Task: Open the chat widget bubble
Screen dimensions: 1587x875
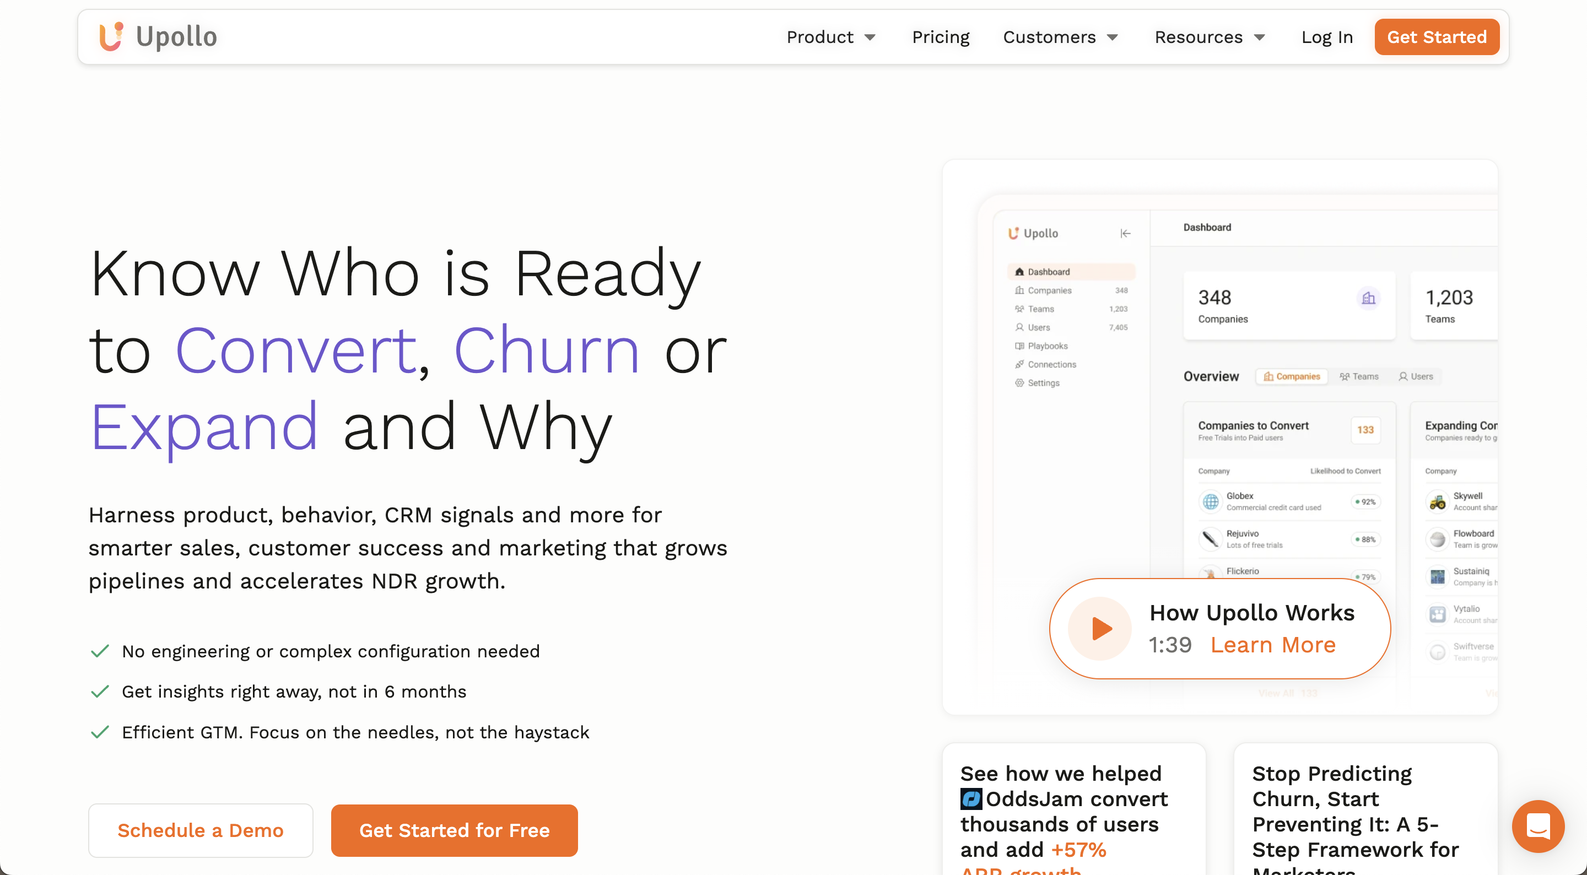Action: pyautogui.click(x=1538, y=827)
